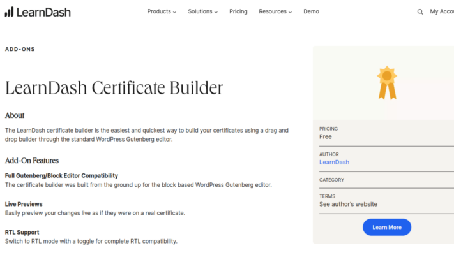Follow the LearnDash author link
The width and height of the screenshot is (454, 255).
pyautogui.click(x=334, y=162)
